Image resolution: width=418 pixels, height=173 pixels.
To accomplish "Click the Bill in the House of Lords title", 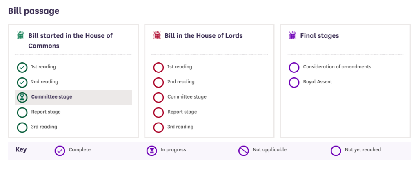I will click(x=203, y=36).
